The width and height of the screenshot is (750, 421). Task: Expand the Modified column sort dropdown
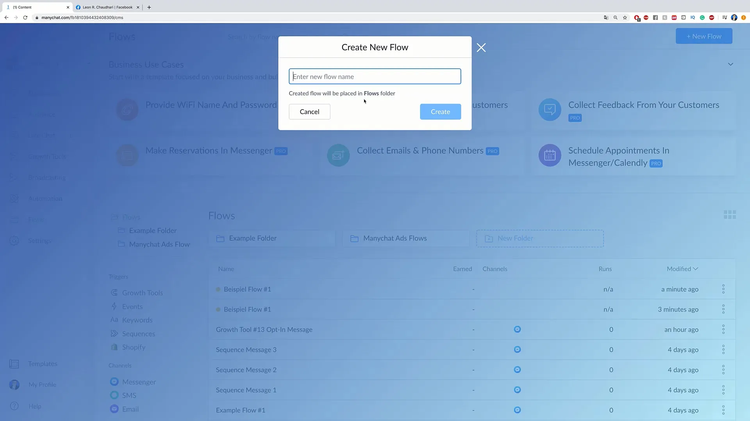(695, 268)
